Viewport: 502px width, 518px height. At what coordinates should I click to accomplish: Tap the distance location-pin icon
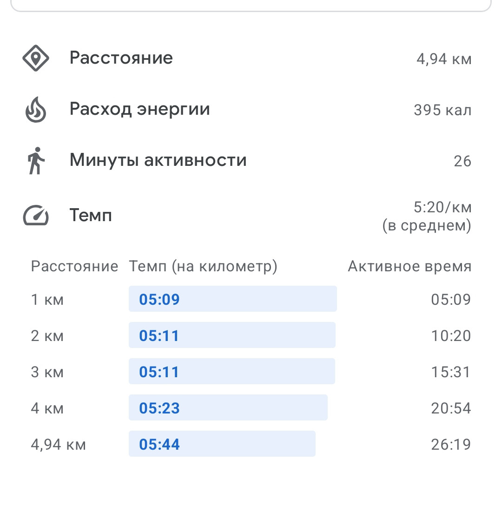pos(36,58)
